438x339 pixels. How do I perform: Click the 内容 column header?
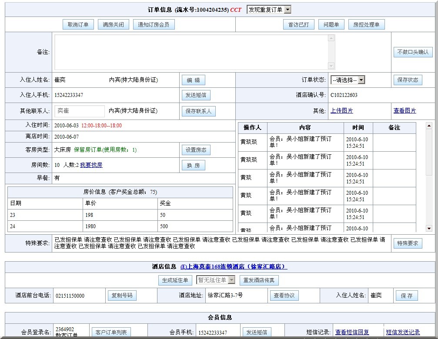(305, 127)
